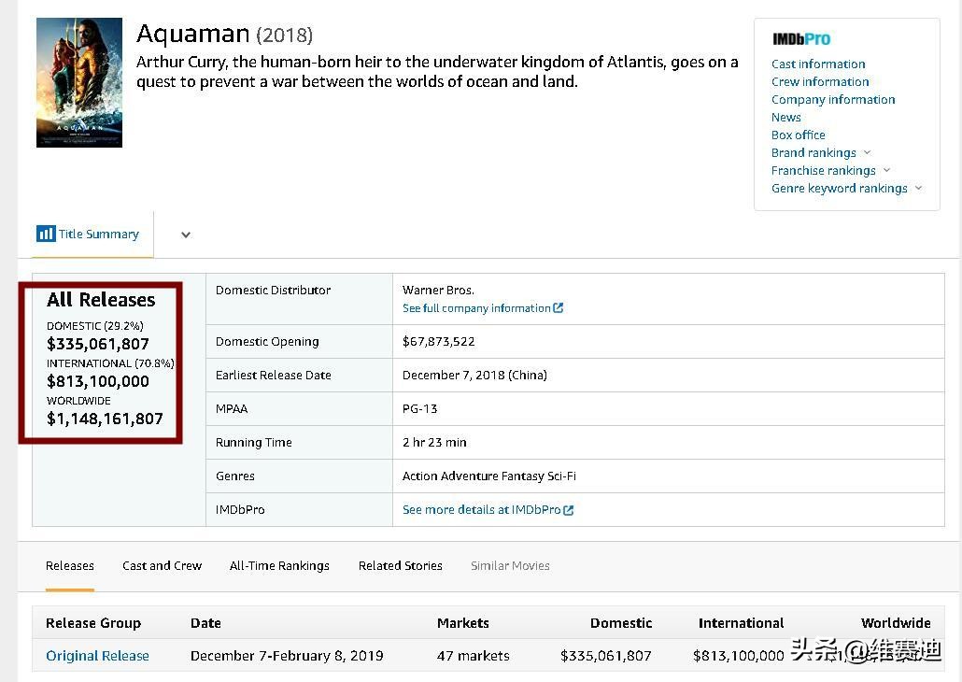Expand the Franchise rankings dropdown
Viewport: 962px width, 682px height.
[886, 171]
